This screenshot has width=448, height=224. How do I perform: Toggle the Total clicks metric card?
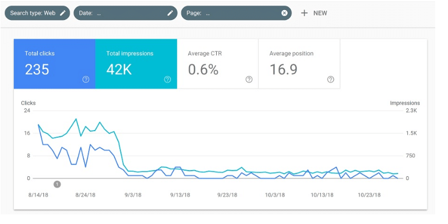55,64
